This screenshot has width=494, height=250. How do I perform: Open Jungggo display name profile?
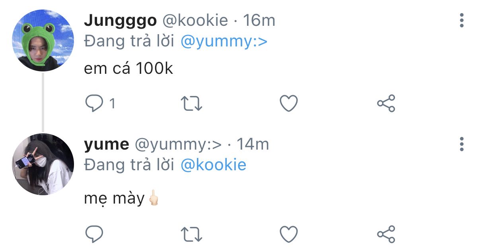(x=120, y=21)
